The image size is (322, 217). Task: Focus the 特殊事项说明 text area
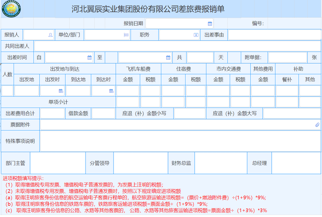[180, 141]
